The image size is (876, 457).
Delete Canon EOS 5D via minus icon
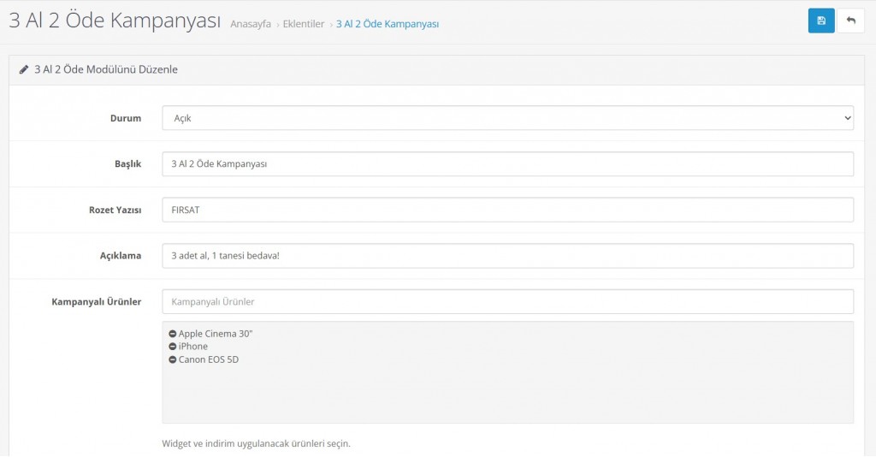173,359
